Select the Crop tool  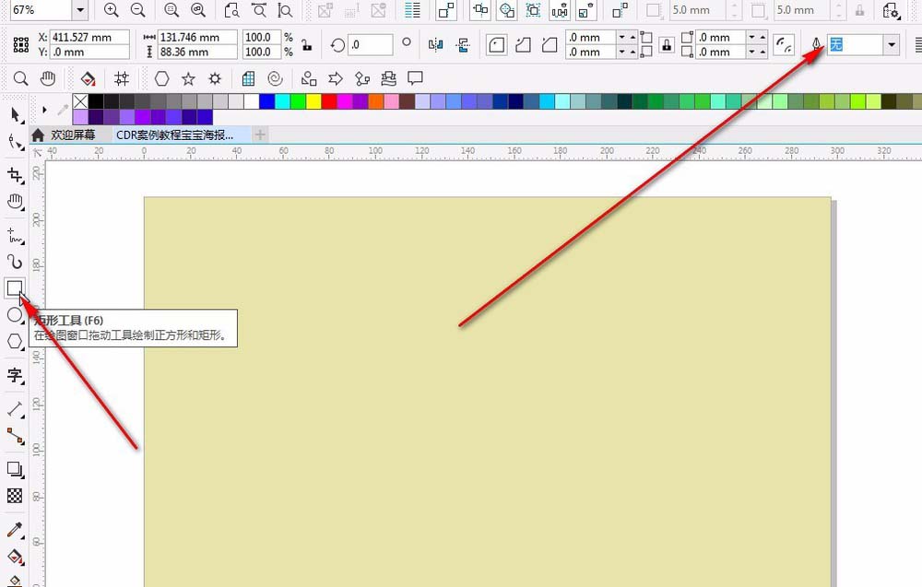15,175
